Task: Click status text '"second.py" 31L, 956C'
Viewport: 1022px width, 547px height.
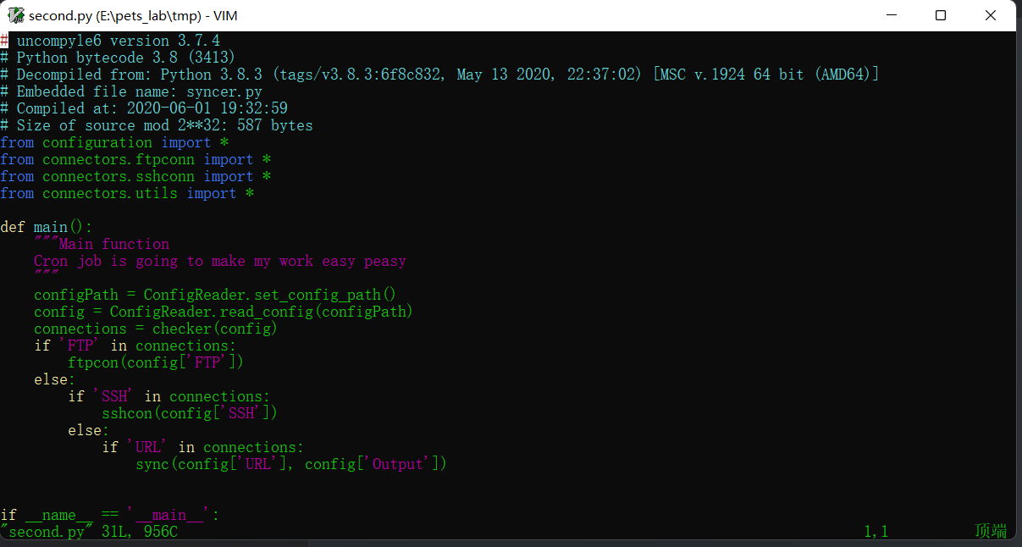Action: click(x=89, y=532)
